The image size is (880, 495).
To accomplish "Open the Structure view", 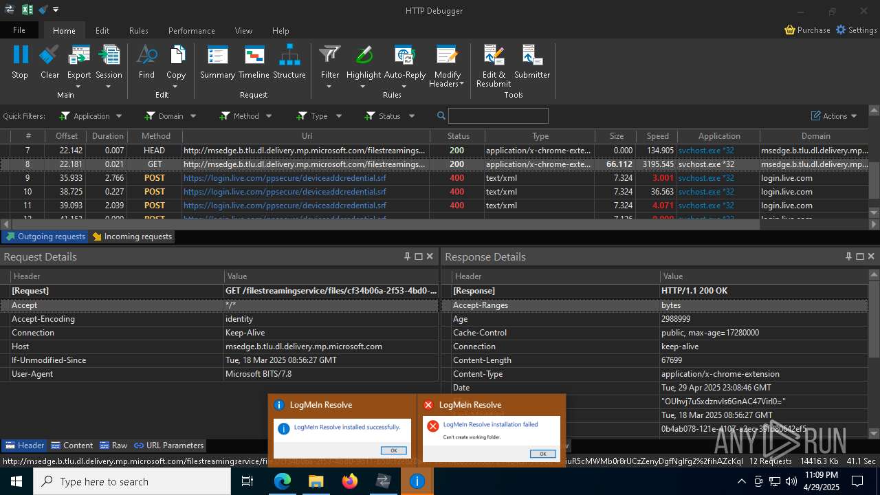I will coord(289,62).
